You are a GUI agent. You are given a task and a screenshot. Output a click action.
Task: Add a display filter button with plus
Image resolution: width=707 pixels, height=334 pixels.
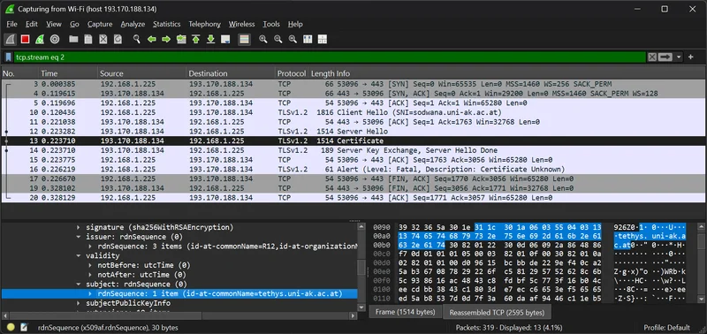[691, 57]
